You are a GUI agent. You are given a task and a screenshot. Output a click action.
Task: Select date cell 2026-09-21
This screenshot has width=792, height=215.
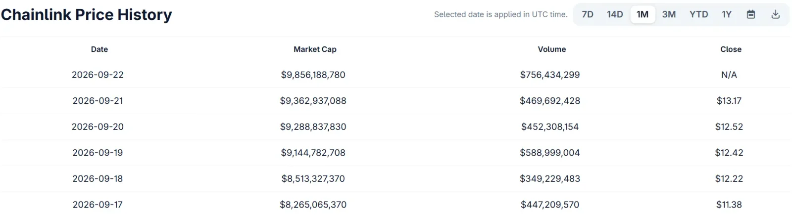click(98, 101)
